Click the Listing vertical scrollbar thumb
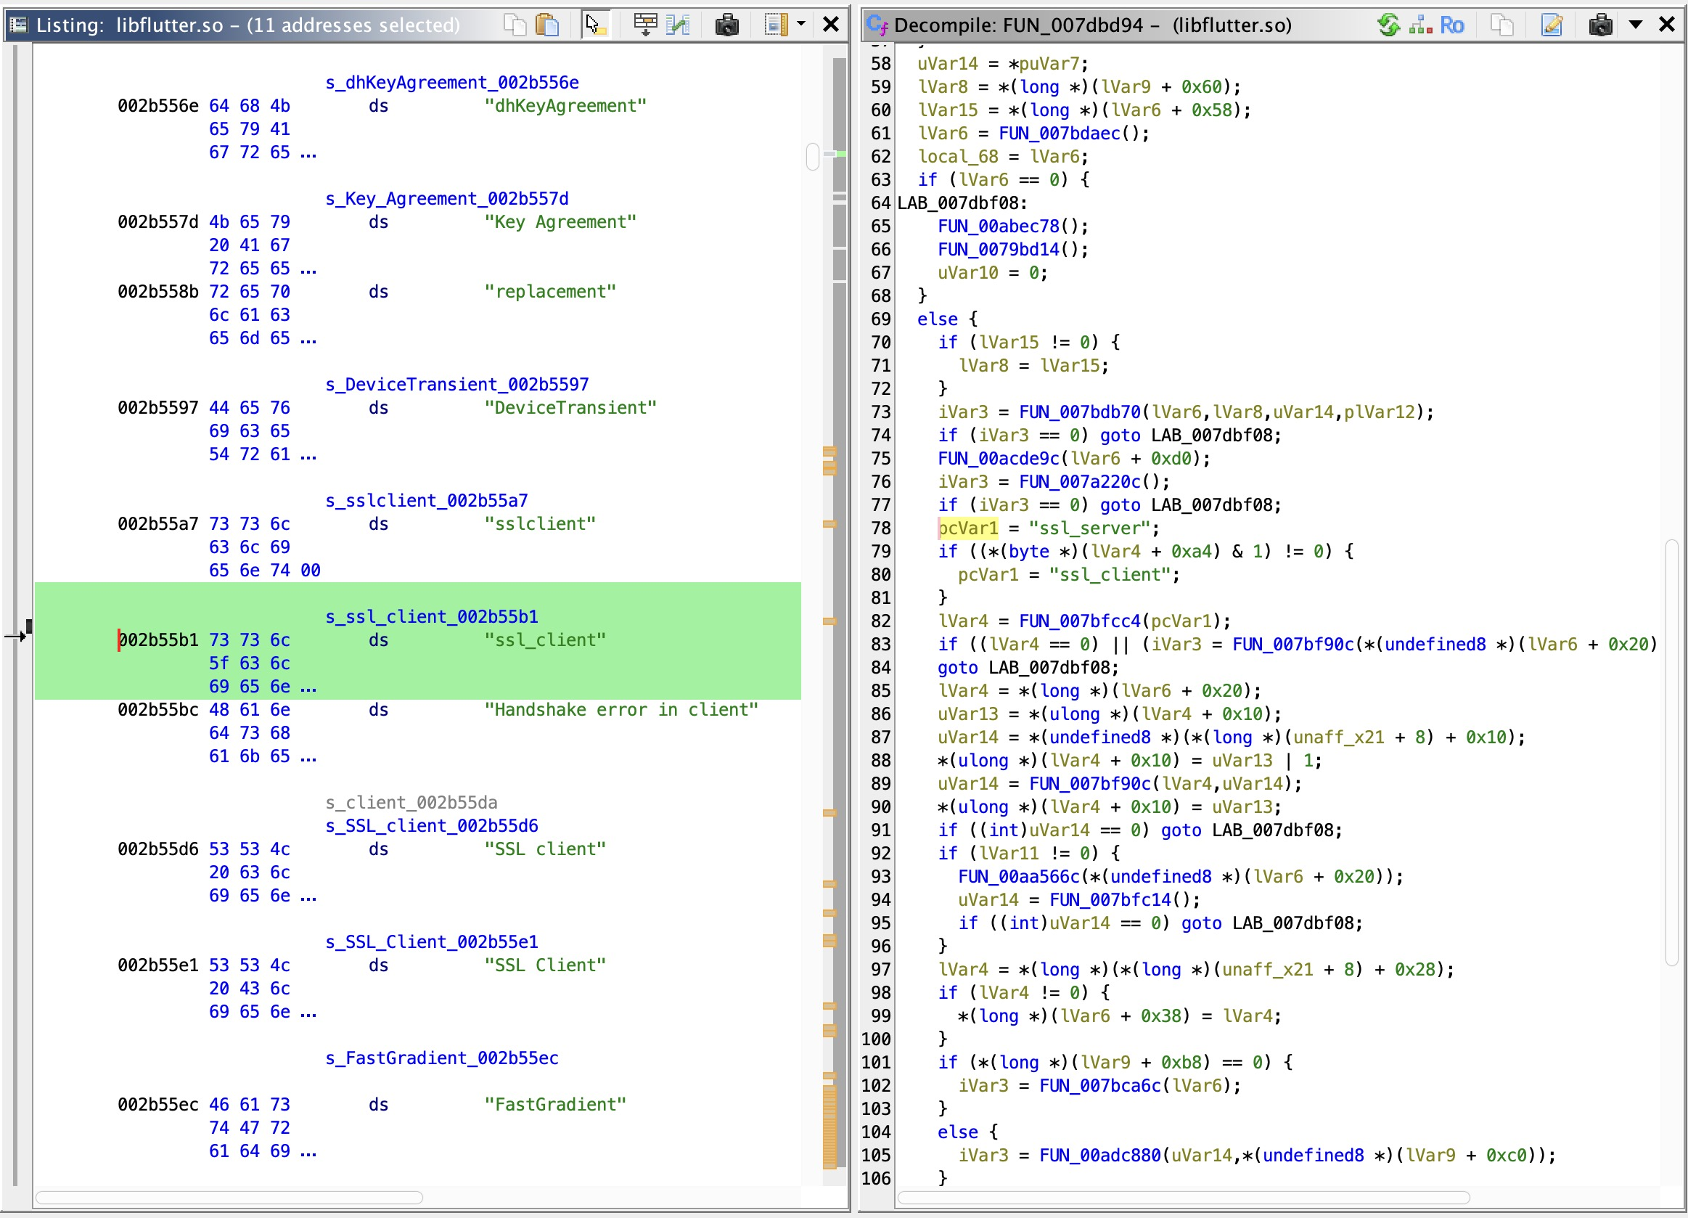Screen dimensions: 1688x1218 pos(812,156)
